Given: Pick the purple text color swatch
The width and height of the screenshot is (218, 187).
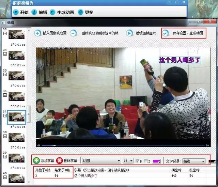Looking at the screenshot, I should click(x=157, y=161).
